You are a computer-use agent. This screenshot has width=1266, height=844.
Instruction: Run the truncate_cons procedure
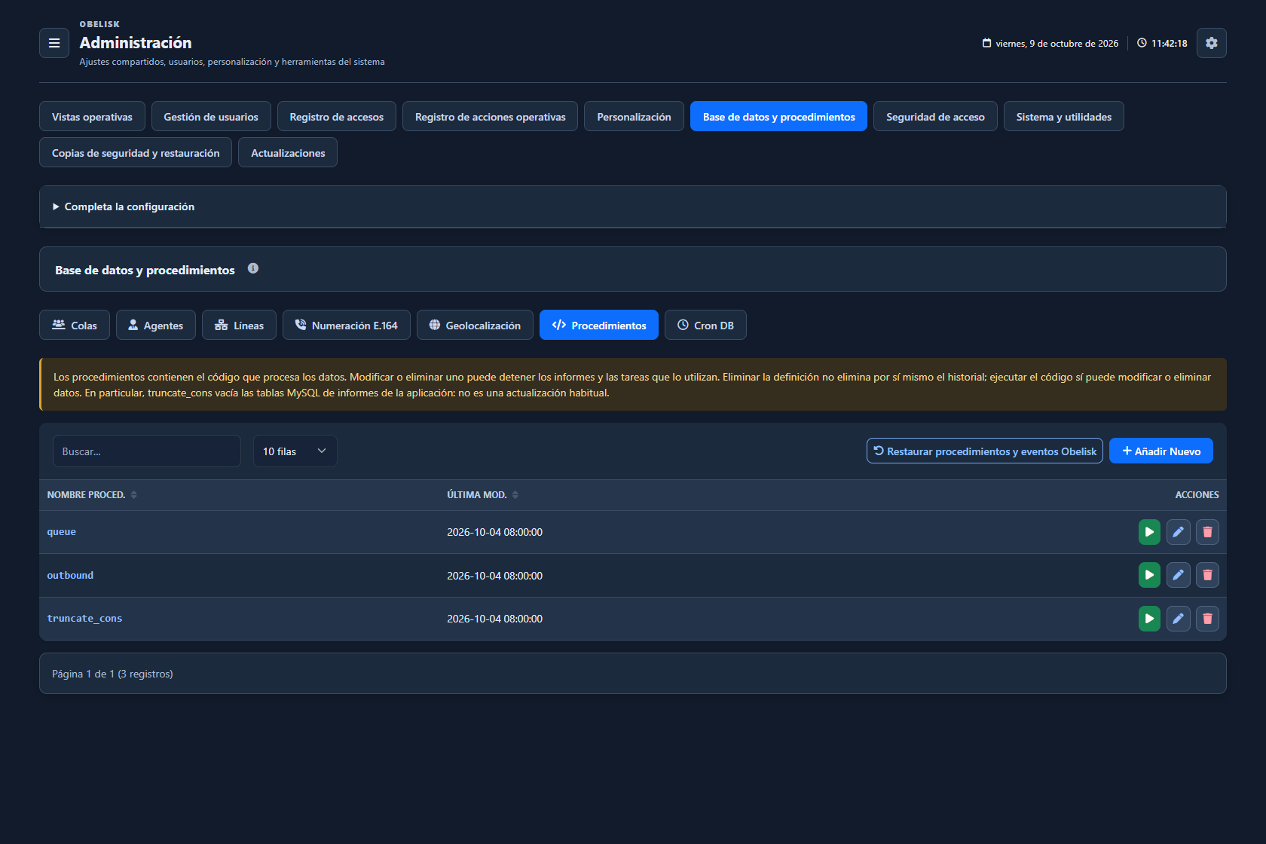click(1149, 619)
